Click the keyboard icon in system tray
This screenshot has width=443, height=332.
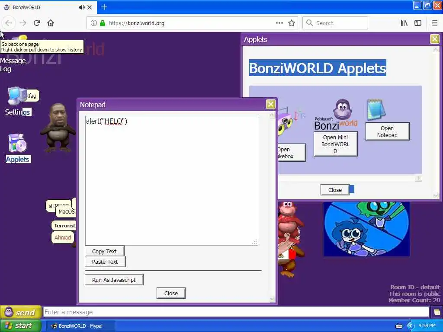point(398,326)
